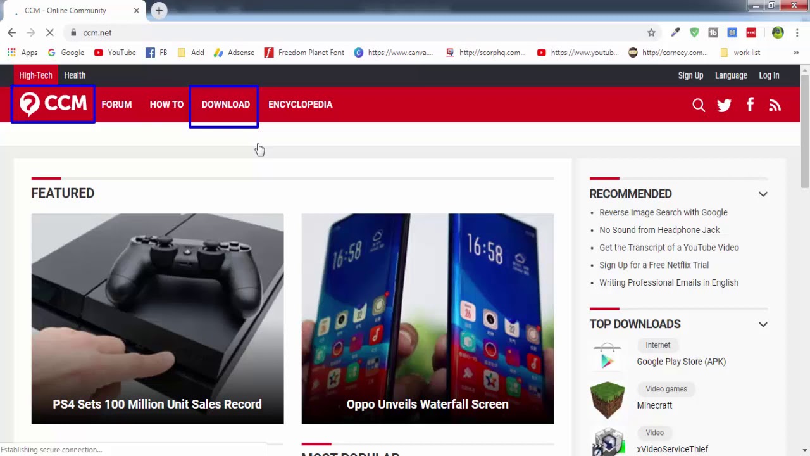Collapse the Recommended section chevron
The height and width of the screenshot is (456, 810).
[x=763, y=194]
